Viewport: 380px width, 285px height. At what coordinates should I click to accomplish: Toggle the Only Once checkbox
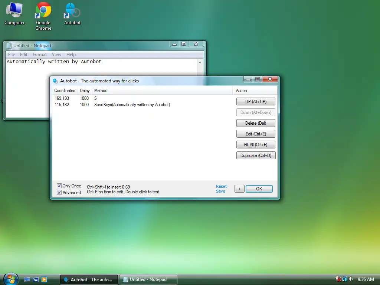click(59, 186)
